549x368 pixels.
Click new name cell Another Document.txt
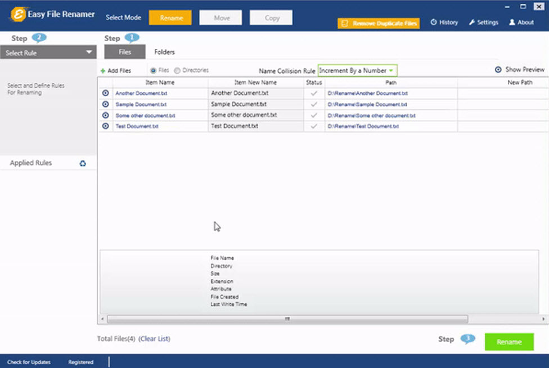[255, 93]
